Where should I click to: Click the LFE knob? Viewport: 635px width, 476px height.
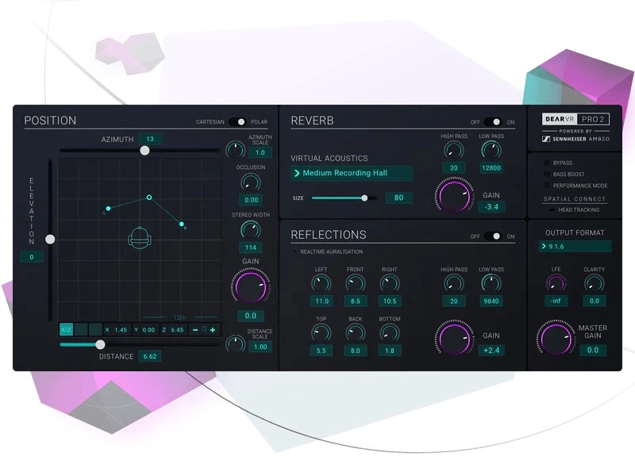[556, 283]
